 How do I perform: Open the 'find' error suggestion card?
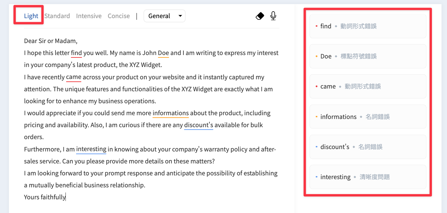(368, 26)
